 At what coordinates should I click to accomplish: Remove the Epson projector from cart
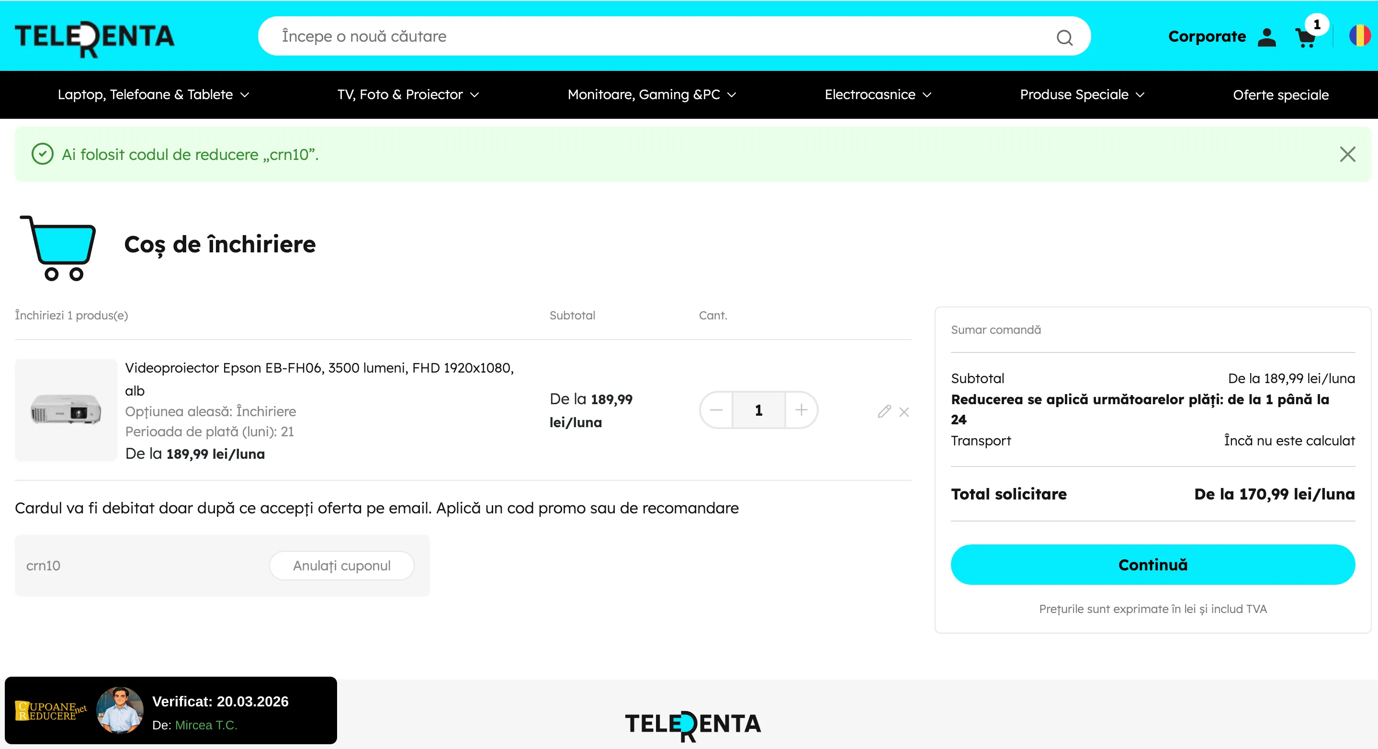point(904,412)
